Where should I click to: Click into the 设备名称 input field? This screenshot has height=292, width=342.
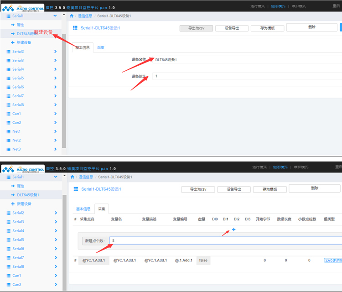point(246,60)
